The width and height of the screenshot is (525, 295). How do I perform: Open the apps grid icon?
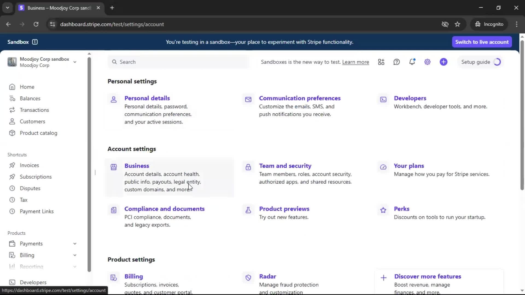381,62
